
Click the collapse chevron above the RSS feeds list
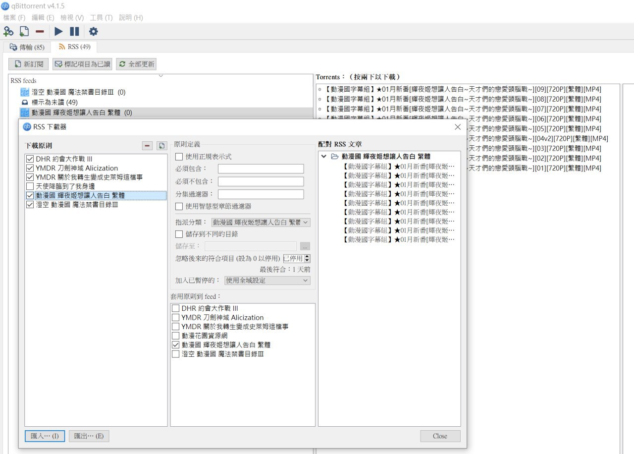160,76
